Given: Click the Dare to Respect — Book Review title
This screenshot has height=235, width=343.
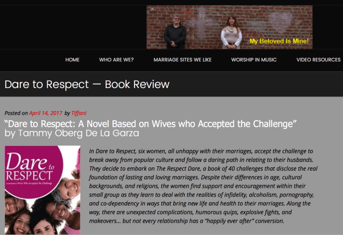Looking at the screenshot, I should [87, 84].
